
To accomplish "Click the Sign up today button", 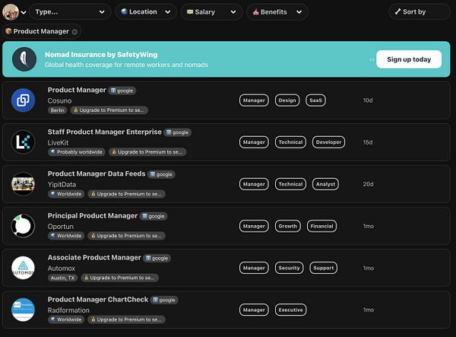I will (409, 59).
